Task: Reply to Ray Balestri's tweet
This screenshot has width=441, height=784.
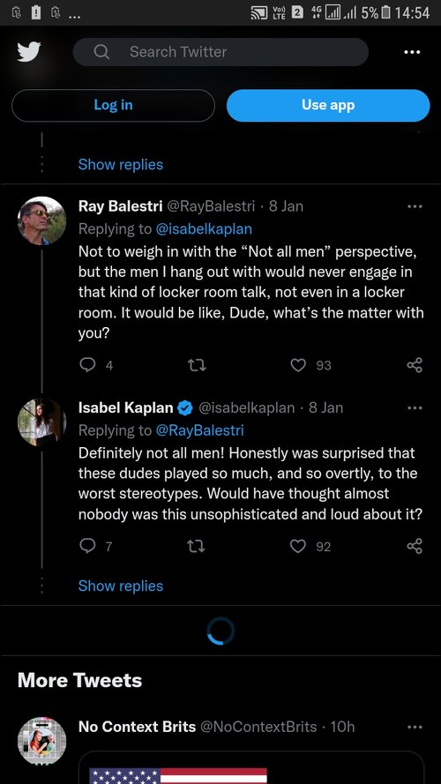Action: (87, 365)
